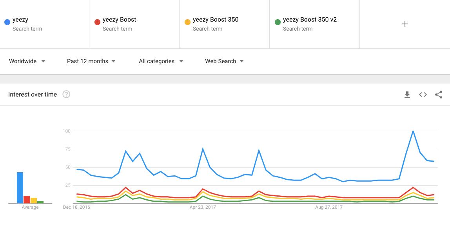This screenshot has height=237, width=450.
Task: Edit the yeezy Boost 350 search term
Action: coord(215,20)
